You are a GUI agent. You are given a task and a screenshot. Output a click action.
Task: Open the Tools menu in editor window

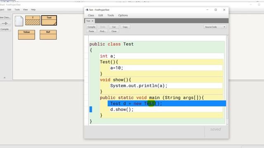[111, 15]
